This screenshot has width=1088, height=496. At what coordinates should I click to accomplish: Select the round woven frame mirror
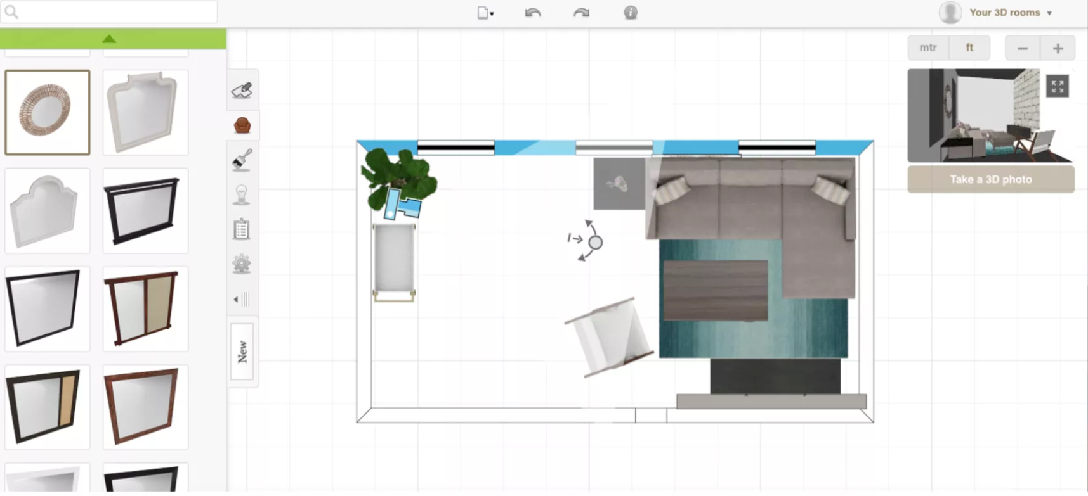(48, 113)
